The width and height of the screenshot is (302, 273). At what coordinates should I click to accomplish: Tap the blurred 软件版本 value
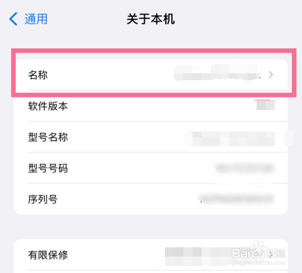tap(265, 106)
